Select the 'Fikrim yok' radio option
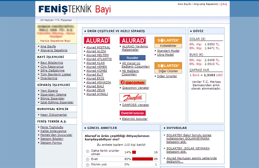Image resolution: width=259 pixels, height=168 pixels. point(87,165)
